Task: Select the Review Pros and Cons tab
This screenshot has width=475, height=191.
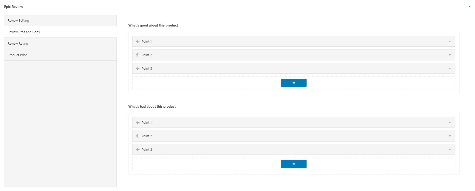Action: (x=24, y=32)
